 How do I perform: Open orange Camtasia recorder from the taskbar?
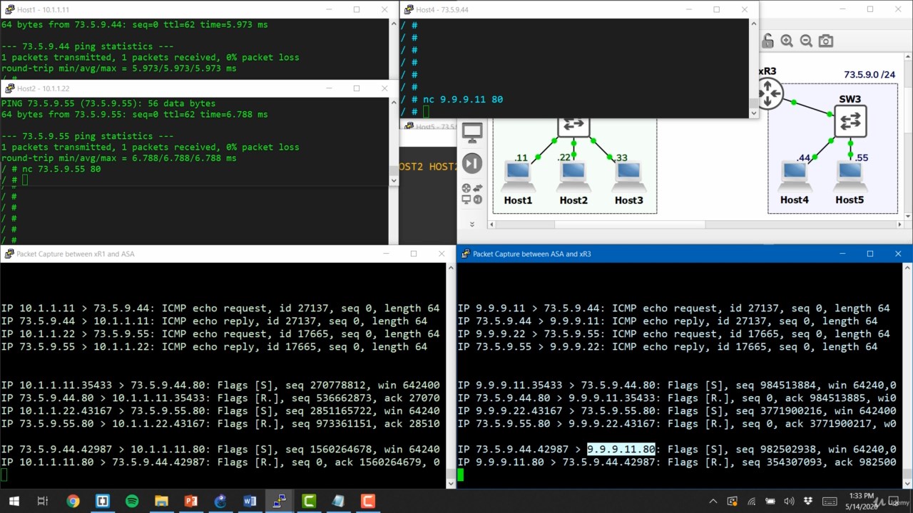tap(367, 501)
